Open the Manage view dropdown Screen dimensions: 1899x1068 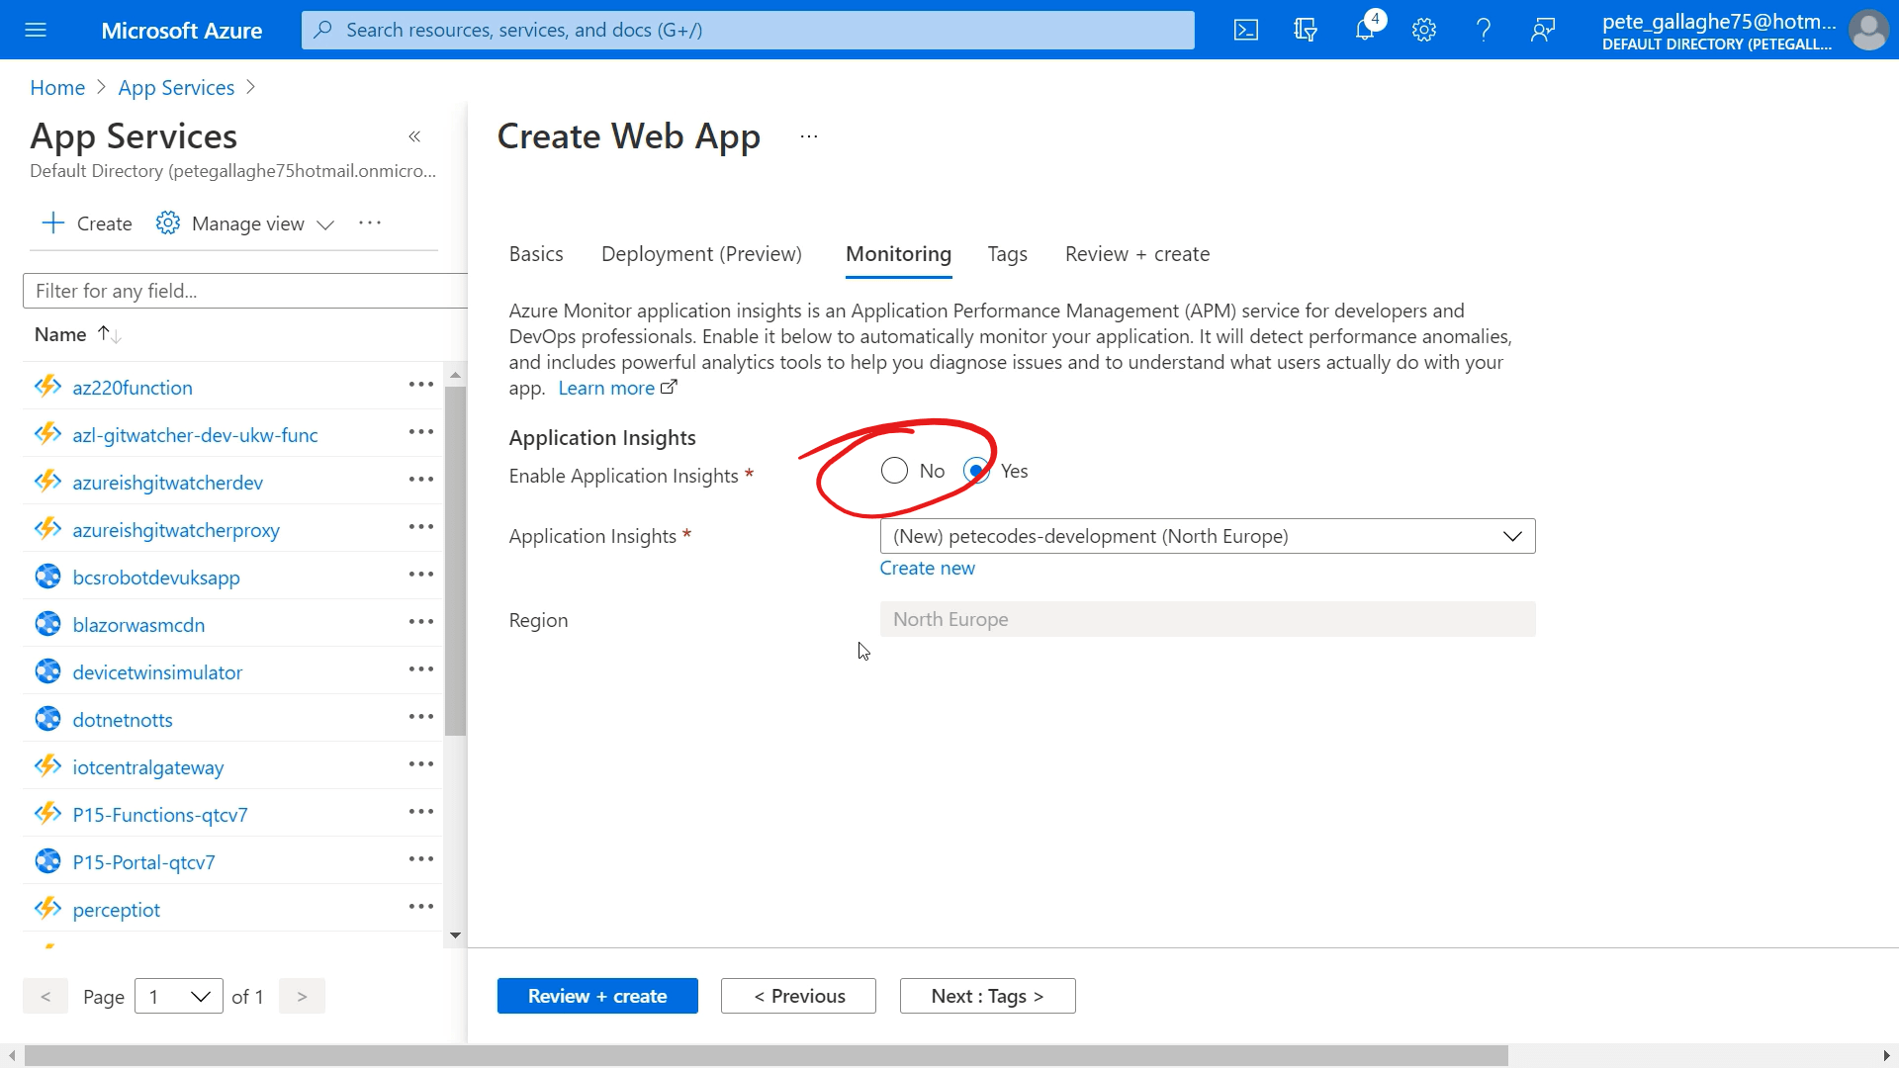click(245, 223)
